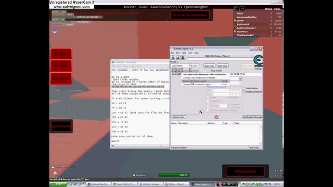Click the View previous button in game
Screen dimensions: 333x187
pos(245,171)
